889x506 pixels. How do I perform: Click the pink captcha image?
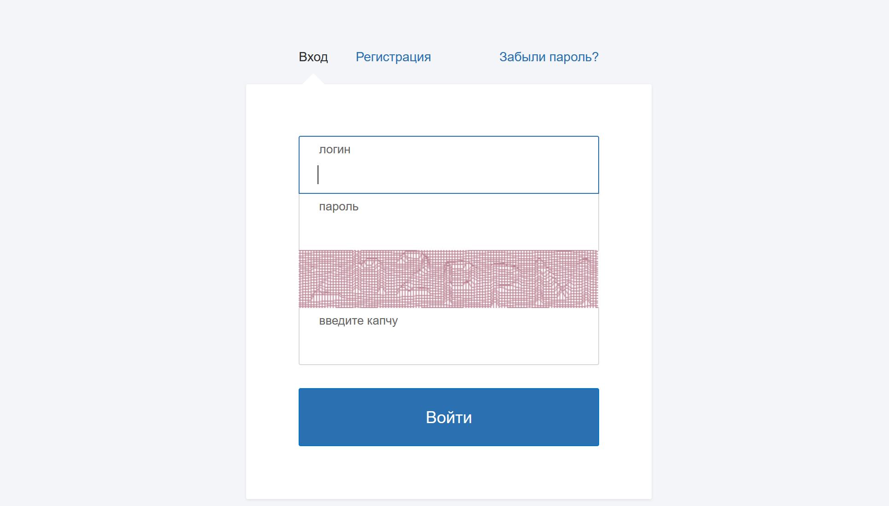click(x=448, y=279)
